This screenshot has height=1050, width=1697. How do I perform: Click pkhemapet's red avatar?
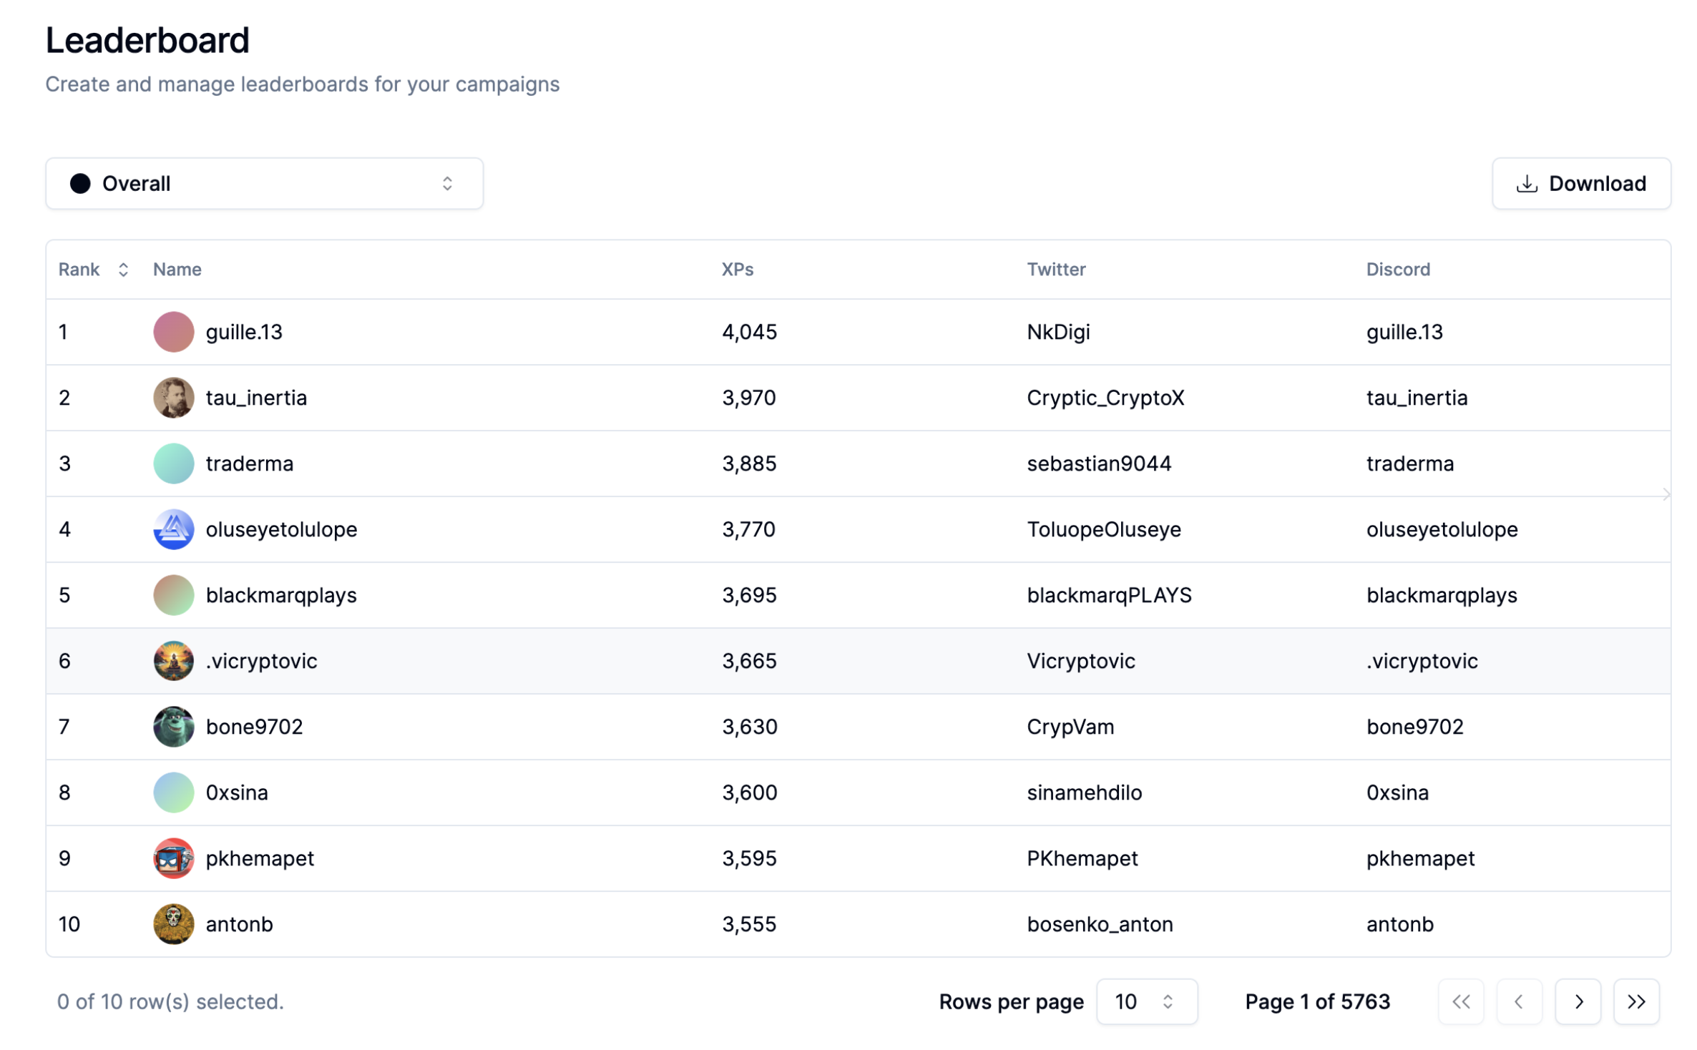(x=174, y=858)
